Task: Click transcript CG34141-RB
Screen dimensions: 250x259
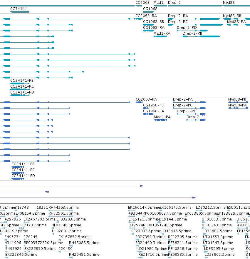Action: pos(22,81)
